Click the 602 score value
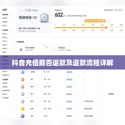 coord(59,15)
